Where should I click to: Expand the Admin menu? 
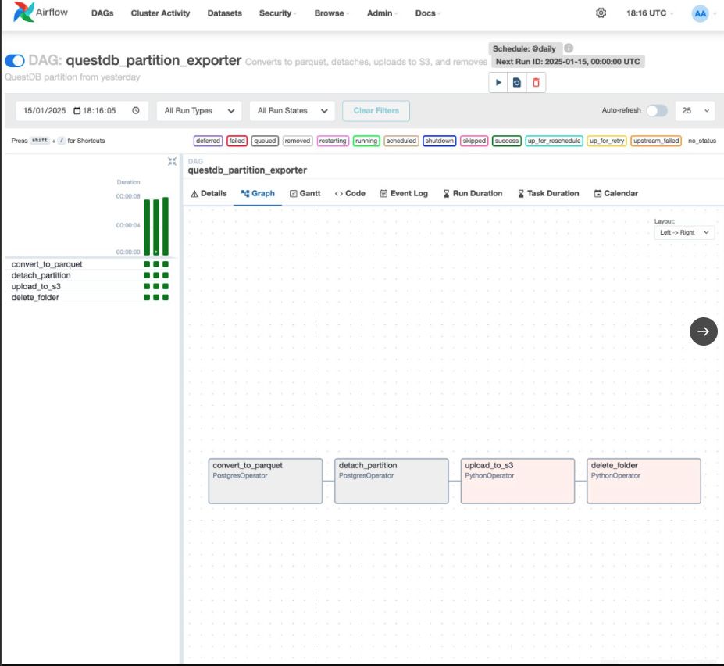[x=382, y=13]
